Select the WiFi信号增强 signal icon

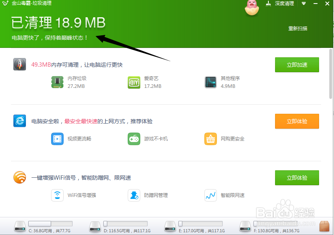57,195
